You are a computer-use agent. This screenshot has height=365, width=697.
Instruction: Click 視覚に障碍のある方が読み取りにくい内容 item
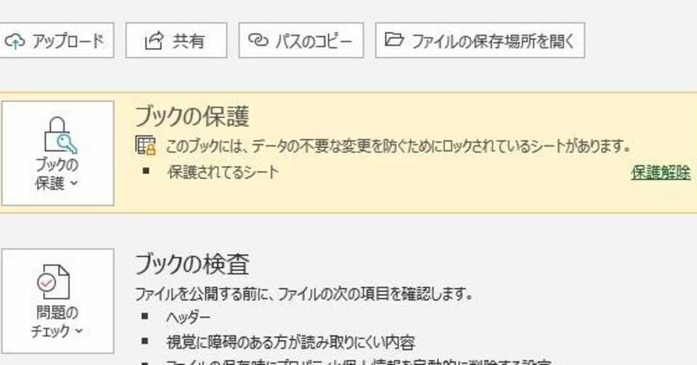[290, 343]
